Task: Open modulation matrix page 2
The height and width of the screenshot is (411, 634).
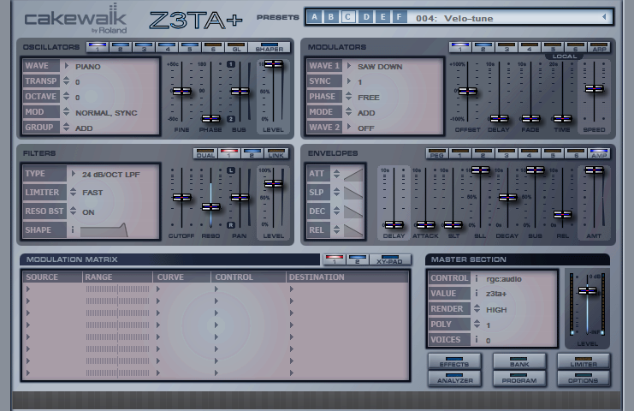Action: [x=358, y=259]
